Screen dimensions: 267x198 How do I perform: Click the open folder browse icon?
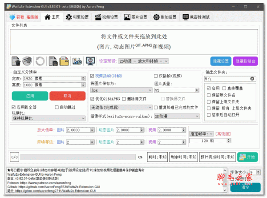[x=64, y=61]
